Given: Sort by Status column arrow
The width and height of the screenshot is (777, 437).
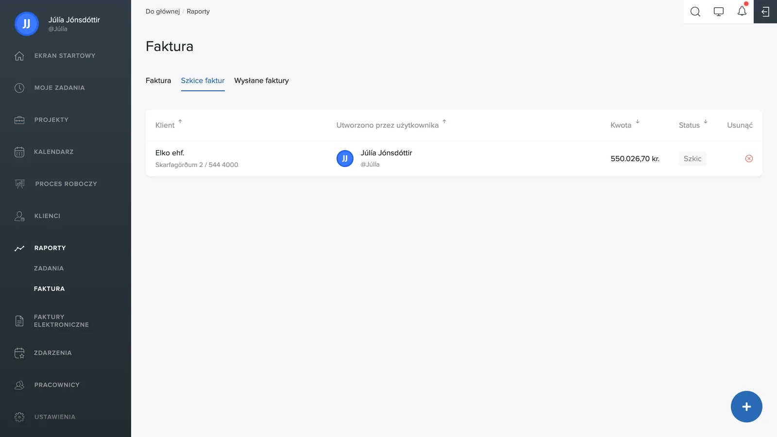Looking at the screenshot, I should (x=706, y=121).
